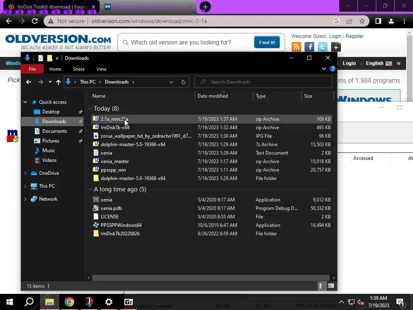Select Documents in navigation pane
Screen dimensions: 413x310
click(54, 131)
